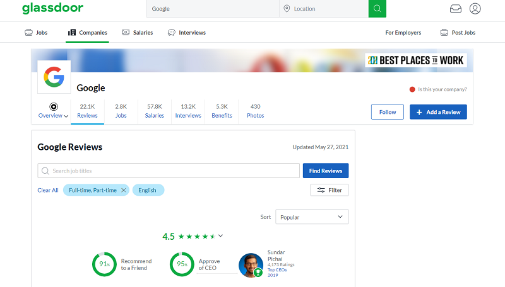Open the Filter button
Viewport: 505px width, 287px height.
click(x=330, y=190)
